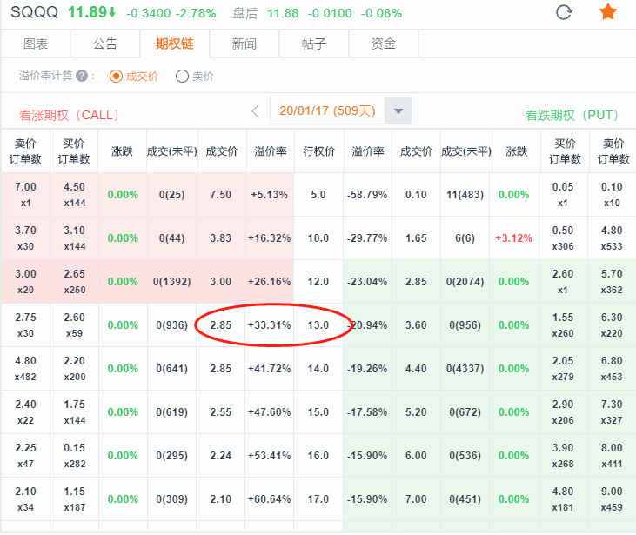Click call last price 3.83
The image size is (636, 535).
tap(221, 238)
